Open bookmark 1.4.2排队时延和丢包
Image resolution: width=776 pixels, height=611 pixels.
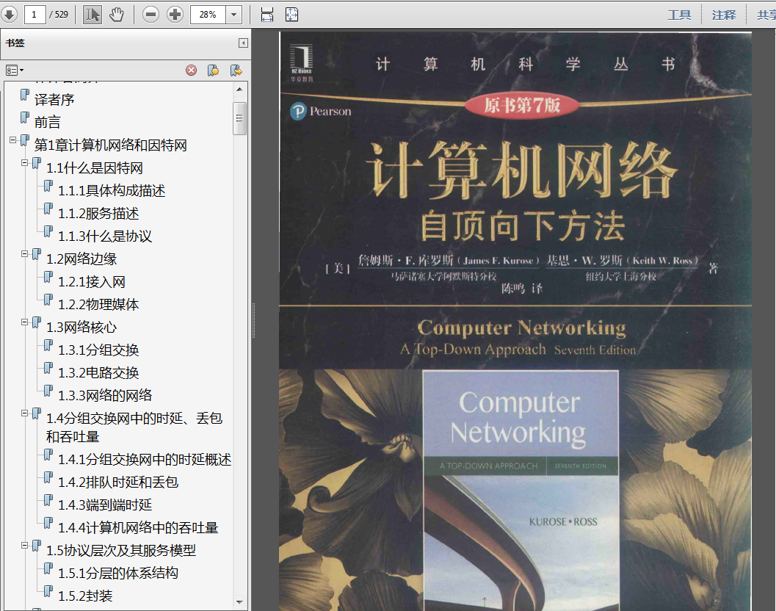[117, 482]
